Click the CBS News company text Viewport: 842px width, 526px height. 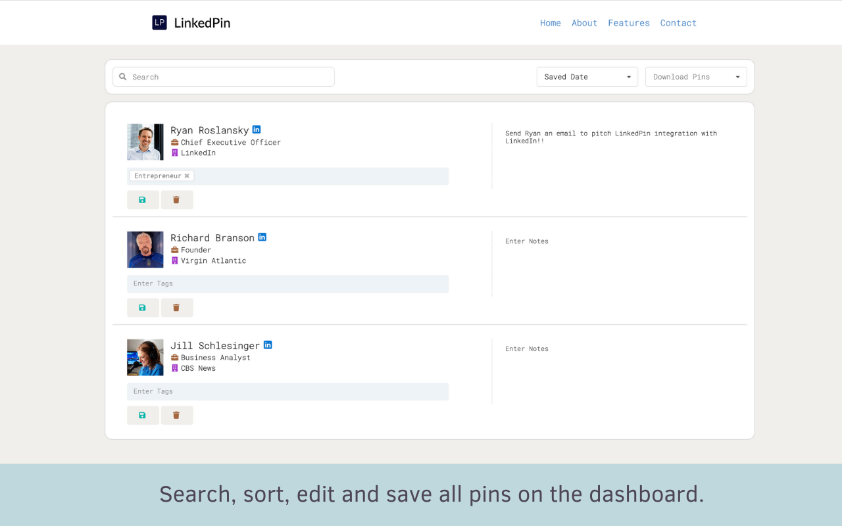click(198, 369)
